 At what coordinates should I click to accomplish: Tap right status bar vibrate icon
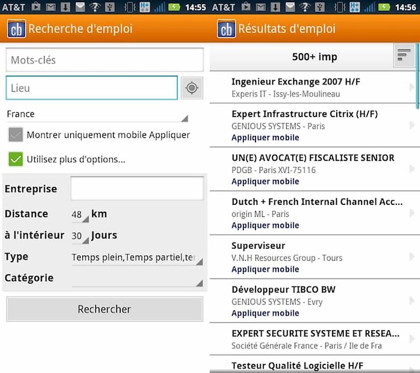tap(339, 7)
